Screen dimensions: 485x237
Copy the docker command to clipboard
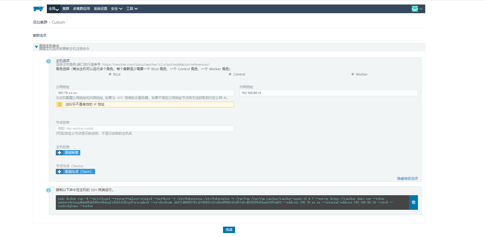pos(413,203)
